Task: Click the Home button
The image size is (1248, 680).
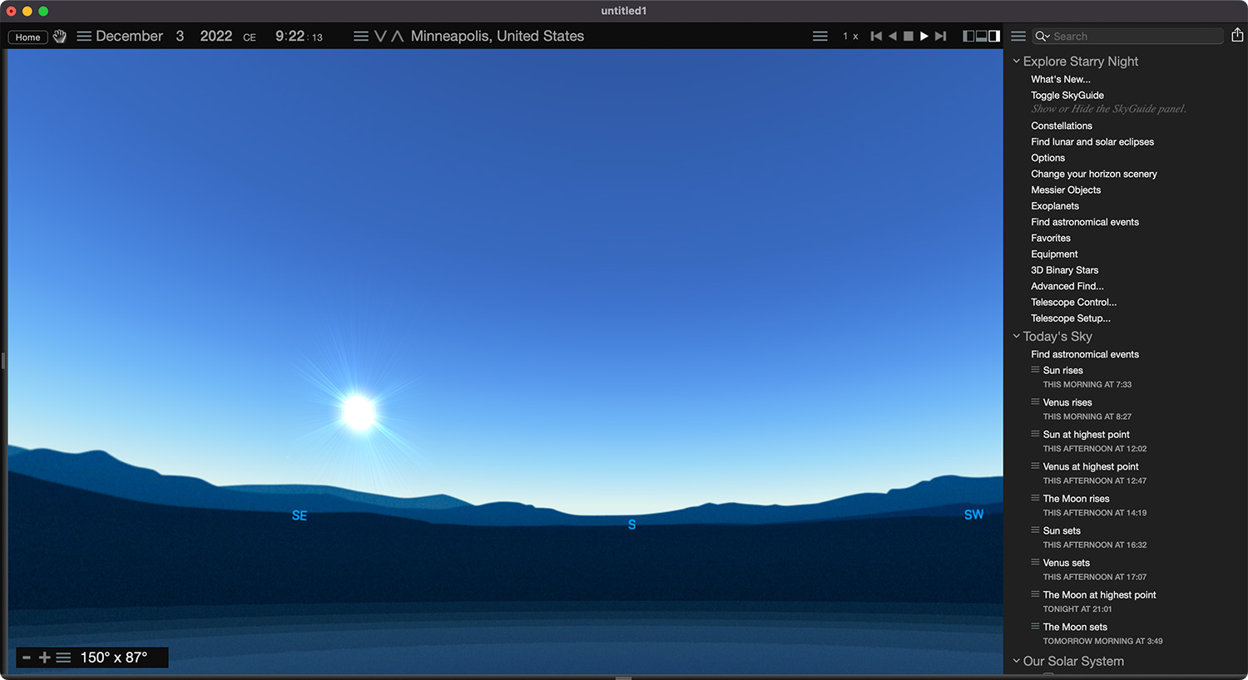Action: (x=27, y=37)
